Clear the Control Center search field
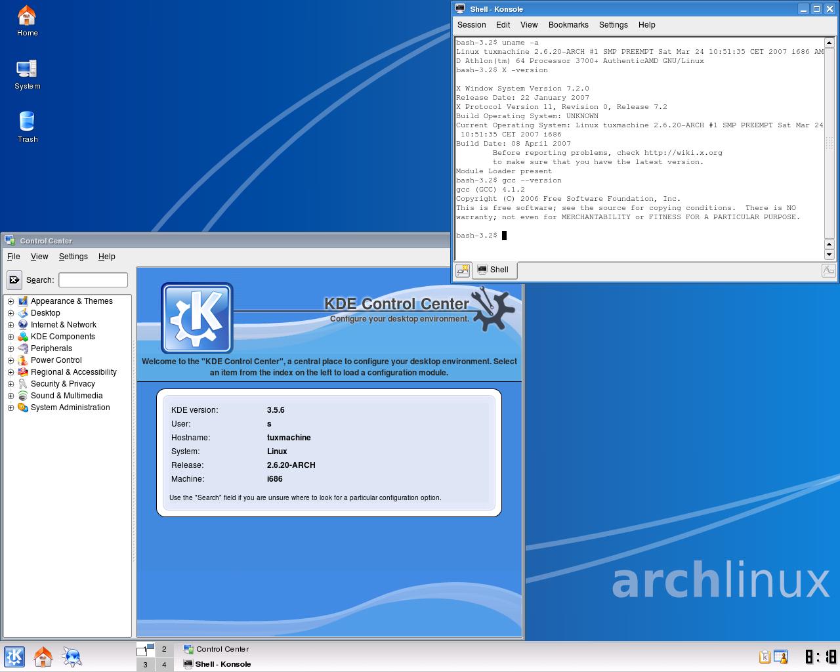 14,280
